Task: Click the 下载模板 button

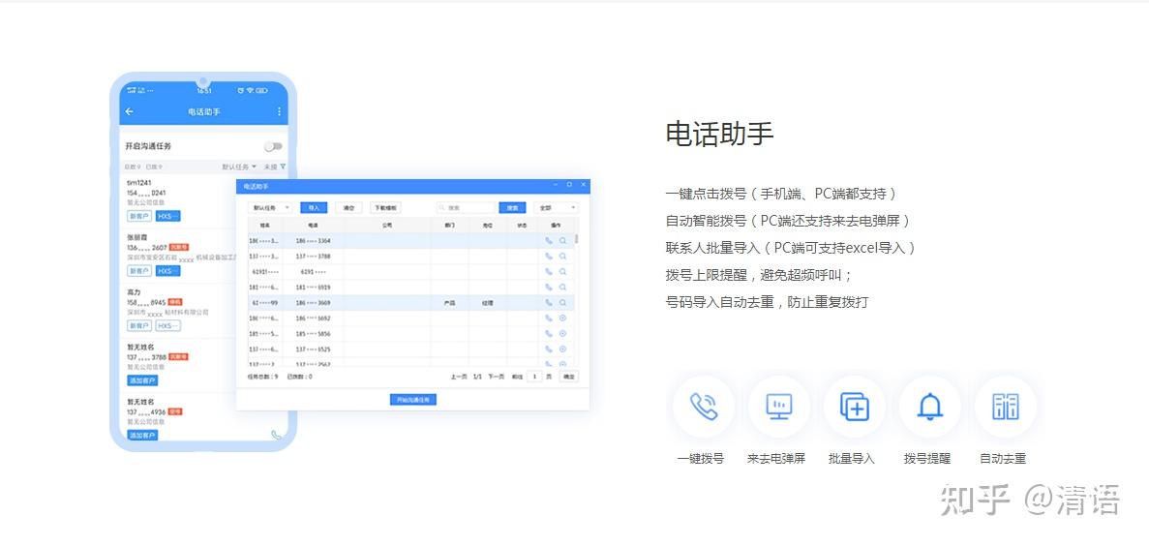Action: click(x=385, y=208)
